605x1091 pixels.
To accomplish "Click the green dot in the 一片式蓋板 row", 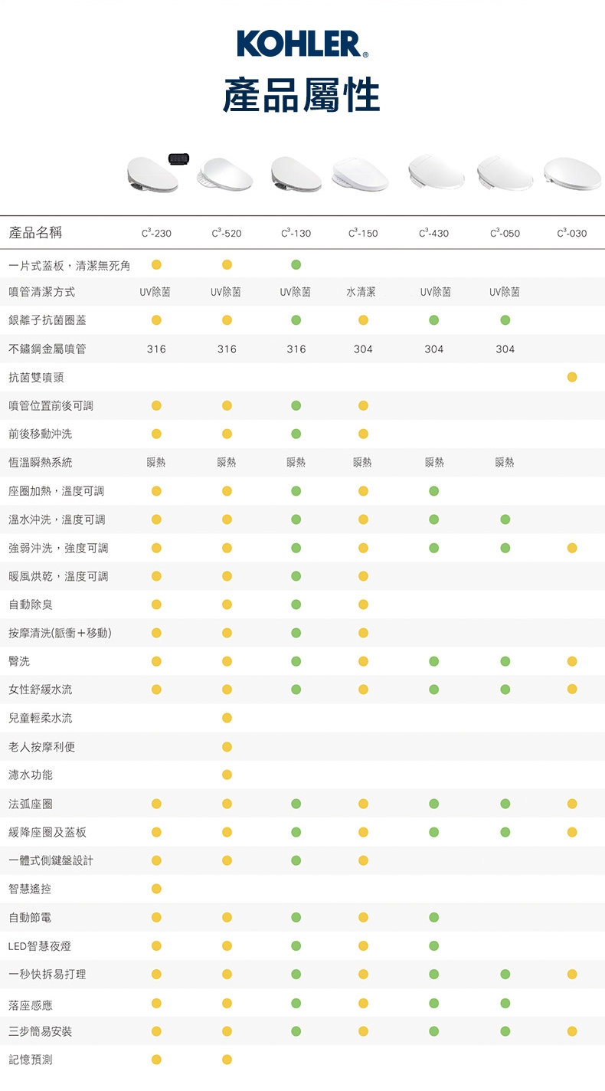I will pos(296,265).
